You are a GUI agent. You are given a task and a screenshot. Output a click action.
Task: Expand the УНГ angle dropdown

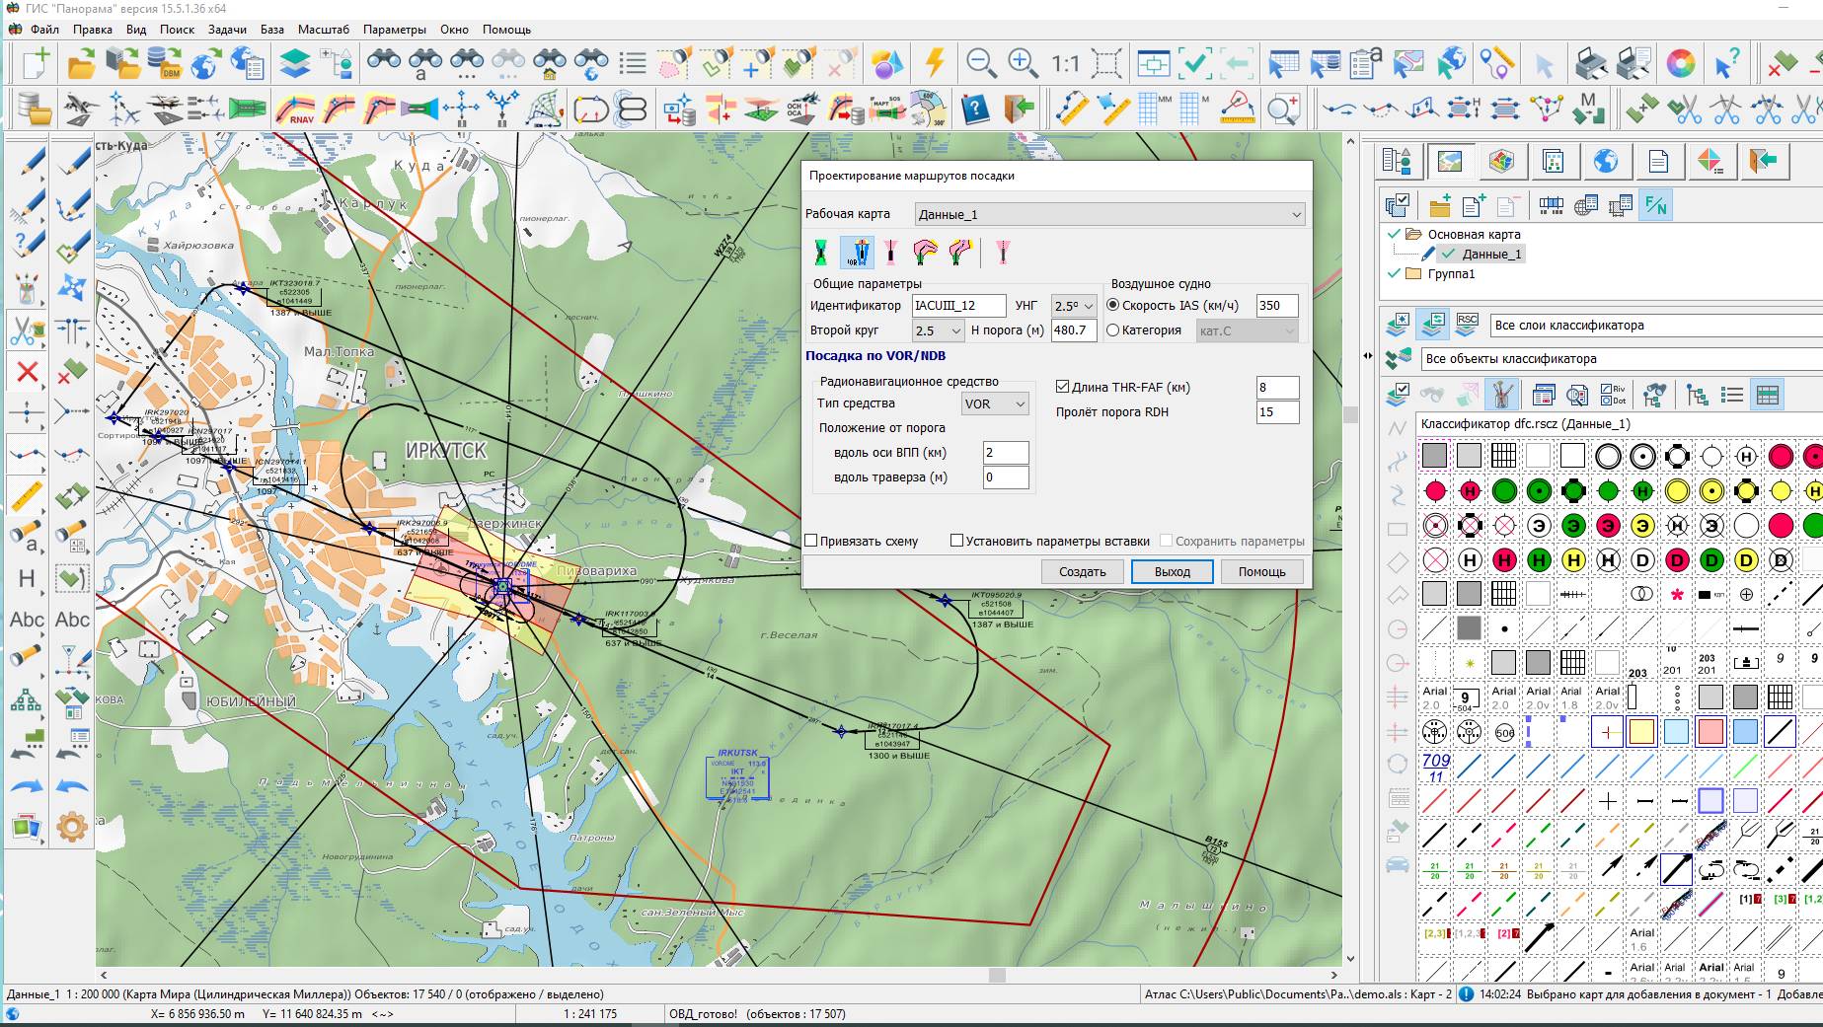click(x=1074, y=306)
